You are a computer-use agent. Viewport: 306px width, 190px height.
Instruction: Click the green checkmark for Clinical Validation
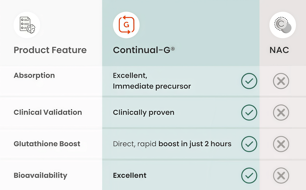click(249, 112)
